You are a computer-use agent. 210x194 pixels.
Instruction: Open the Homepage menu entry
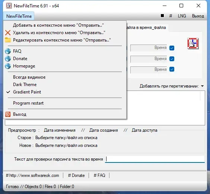(65, 66)
